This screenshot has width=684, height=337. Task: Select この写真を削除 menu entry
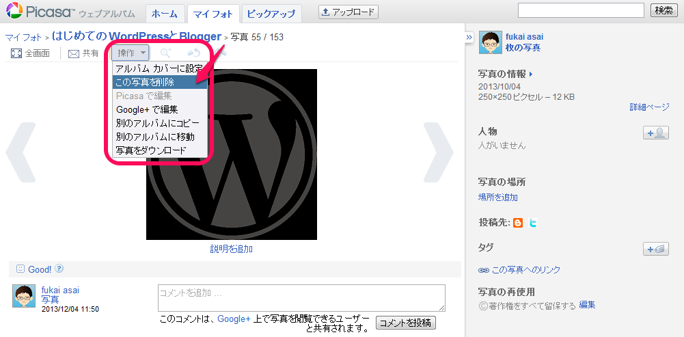coord(160,81)
